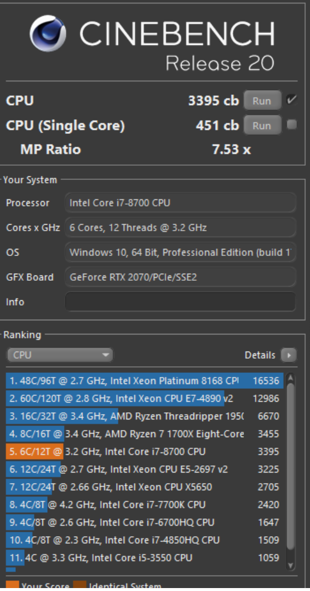Image resolution: width=310 pixels, height=591 pixels.
Task: Click the Info input field
Action: coord(180,302)
